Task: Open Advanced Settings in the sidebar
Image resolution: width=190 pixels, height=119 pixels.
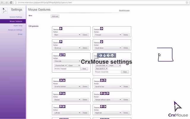Action: click(x=15, y=30)
